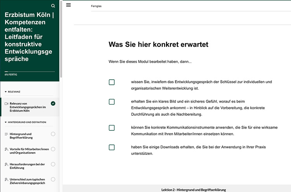Open lesson Vorteile für Mitarbeiter/innen und Organisationen
Screen dimensions: 291x192
pyautogui.click(x=30, y=151)
